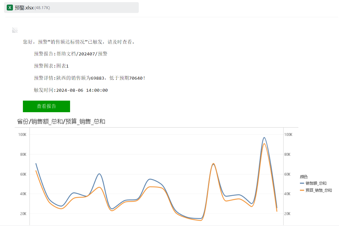The width and height of the screenshot is (339, 226).
Task: Click the 颜色 legend title
Action: pyautogui.click(x=304, y=177)
